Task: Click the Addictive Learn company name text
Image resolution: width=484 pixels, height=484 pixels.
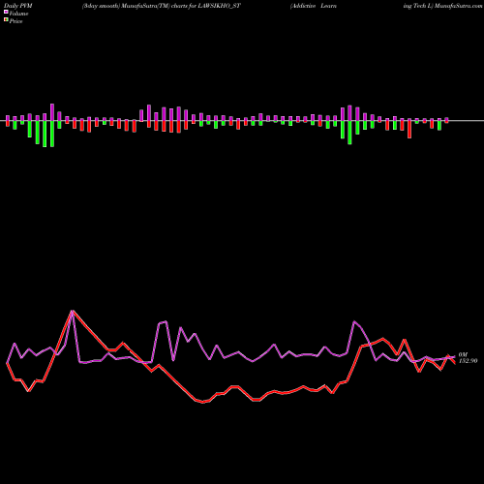Action: [x=314, y=6]
